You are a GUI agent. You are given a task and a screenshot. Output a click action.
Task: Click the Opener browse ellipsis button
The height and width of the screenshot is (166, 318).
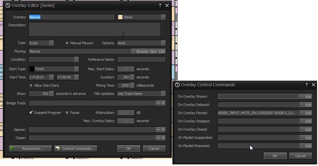pos(158,130)
